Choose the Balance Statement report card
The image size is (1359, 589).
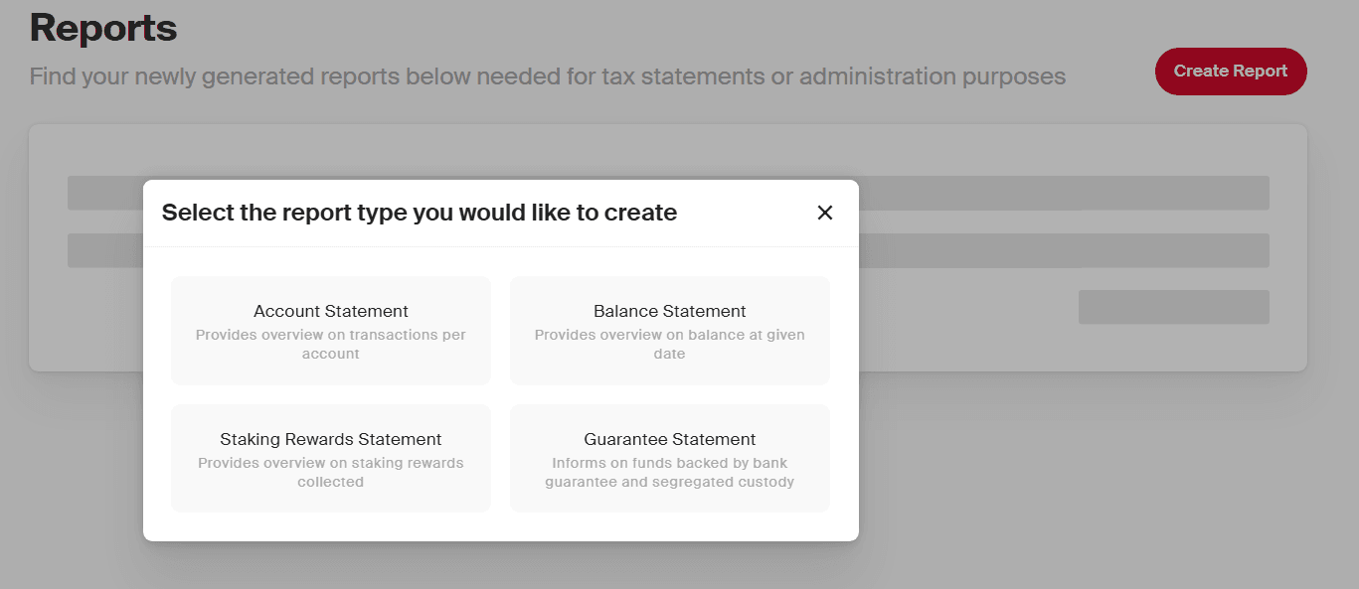669,331
